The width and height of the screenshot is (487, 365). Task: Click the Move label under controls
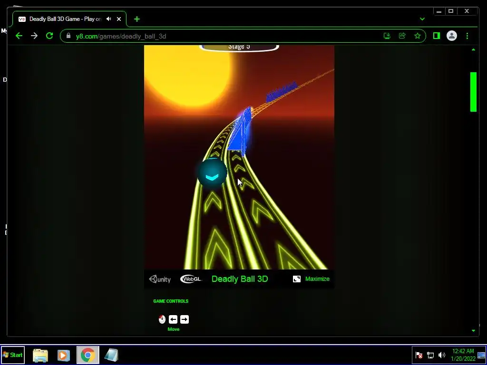click(x=174, y=329)
